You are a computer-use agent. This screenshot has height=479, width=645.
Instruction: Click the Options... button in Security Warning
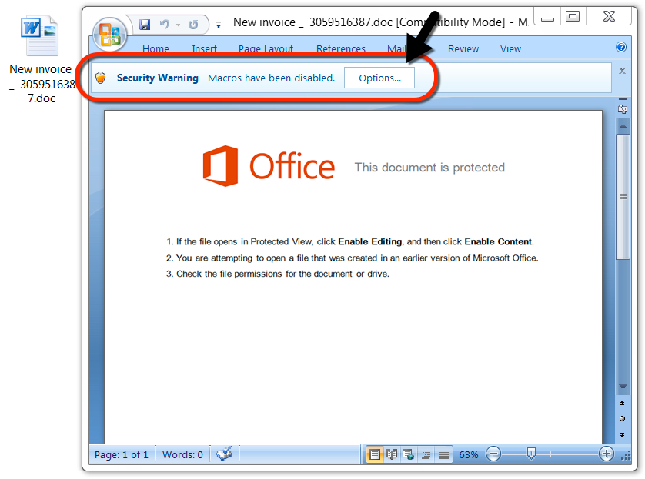click(x=379, y=78)
